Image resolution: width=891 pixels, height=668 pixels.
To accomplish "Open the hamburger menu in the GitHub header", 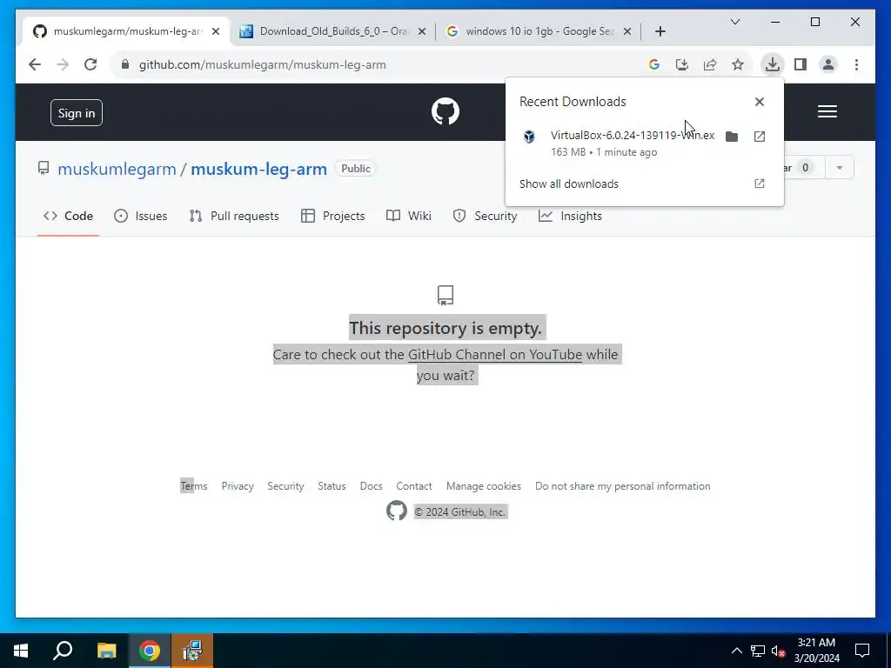I will point(827,111).
